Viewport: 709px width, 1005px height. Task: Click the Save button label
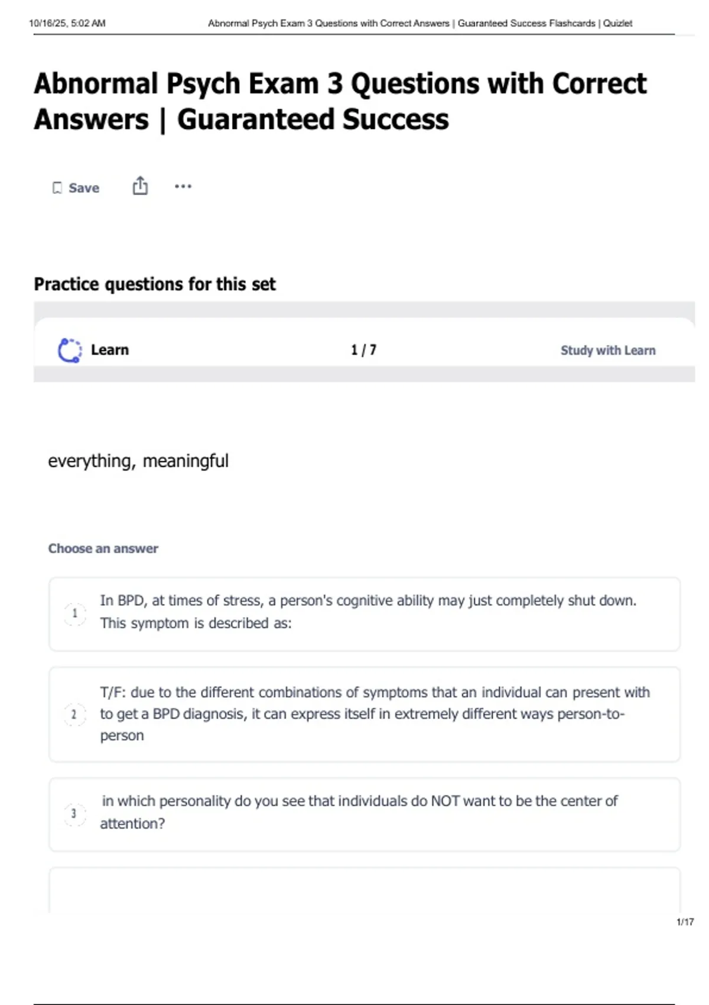click(84, 188)
